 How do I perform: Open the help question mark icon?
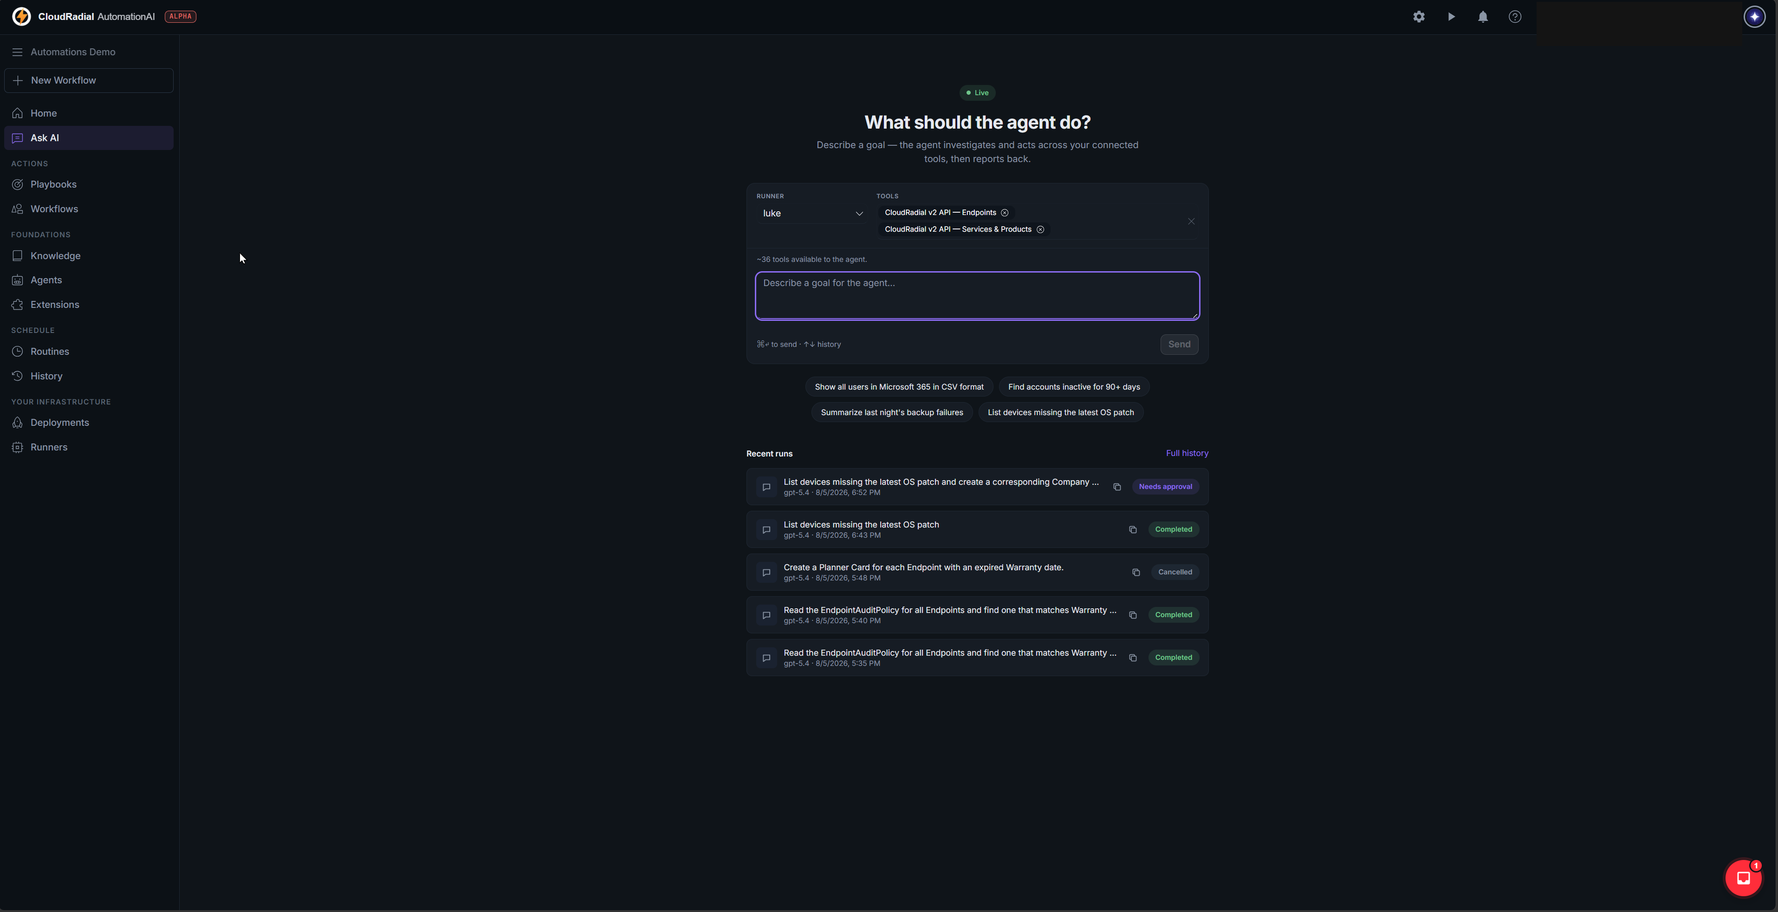(x=1514, y=17)
